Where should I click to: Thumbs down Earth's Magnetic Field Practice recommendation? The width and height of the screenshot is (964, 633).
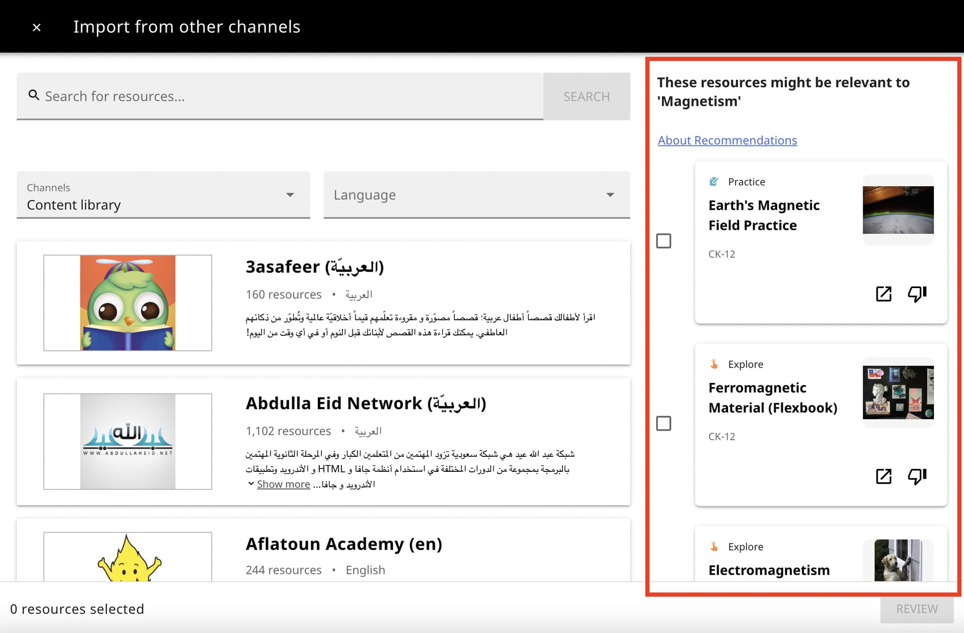tap(917, 294)
